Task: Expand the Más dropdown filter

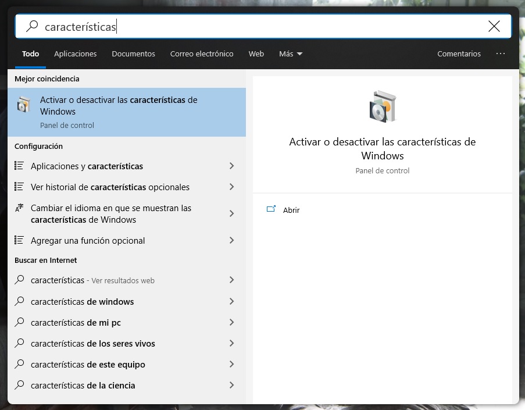Action: click(x=291, y=54)
